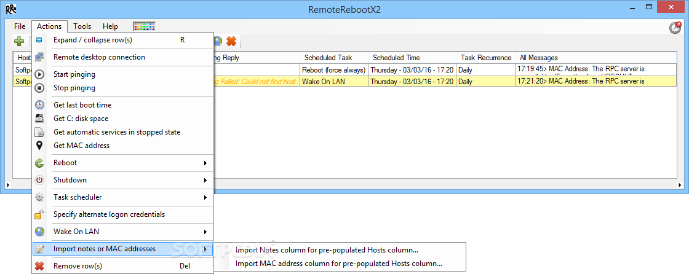The width and height of the screenshot is (689, 274).
Task: Select the Wake On LAN scheduled task cell
Action: click(x=334, y=82)
